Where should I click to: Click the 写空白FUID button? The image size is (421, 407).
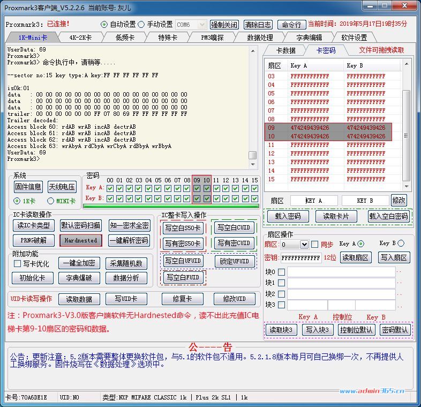[x=183, y=277]
